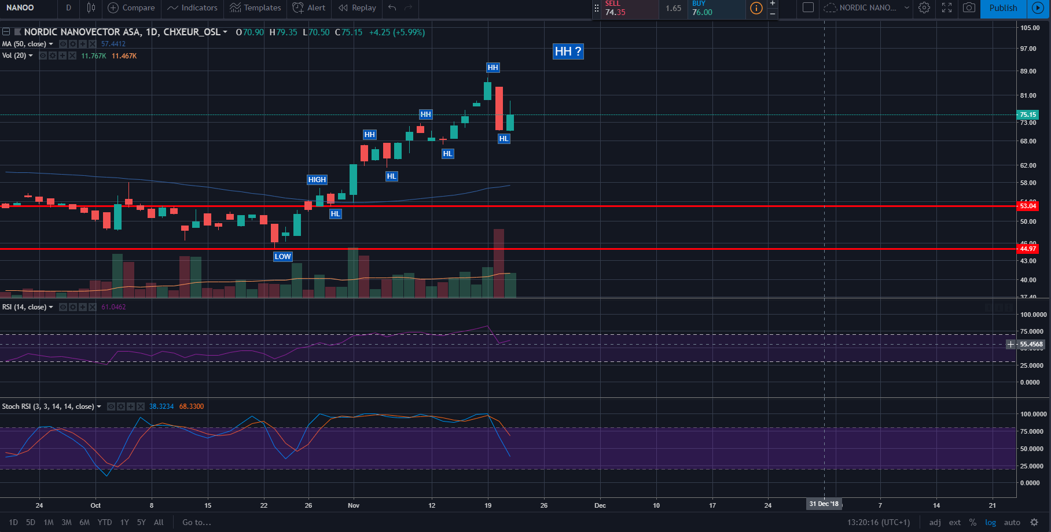Take a chart snapshot with camera icon

click(x=969, y=8)
